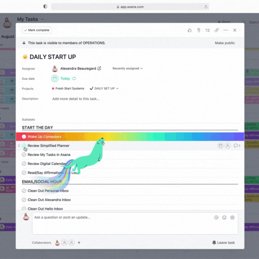The image size is (259, 259).
Task: Copy task link with chain icon
Action: (x=217, y=30)
